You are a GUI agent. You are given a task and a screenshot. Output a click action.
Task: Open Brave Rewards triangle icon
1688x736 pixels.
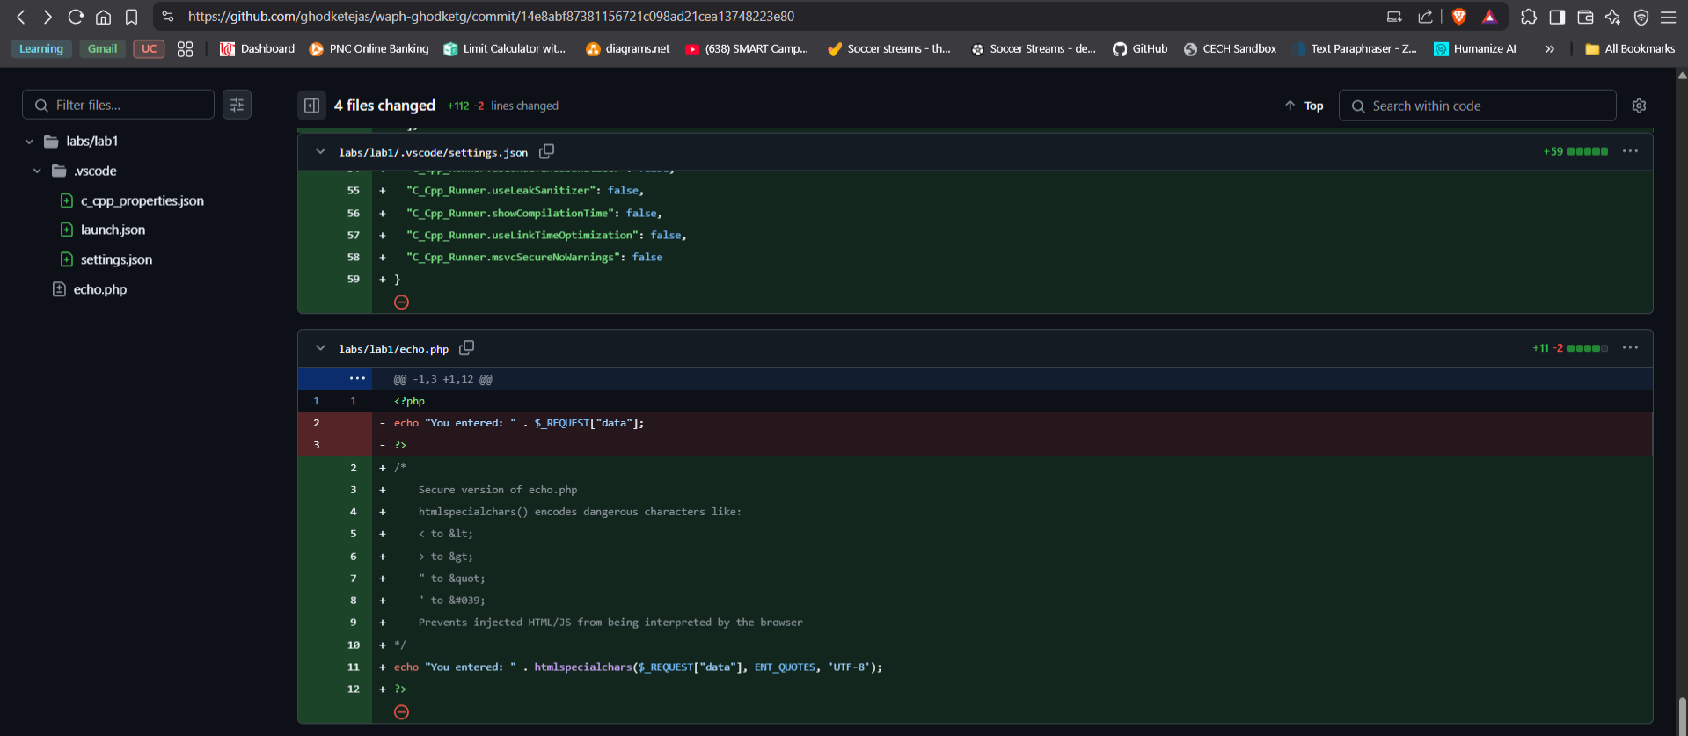1489,17
